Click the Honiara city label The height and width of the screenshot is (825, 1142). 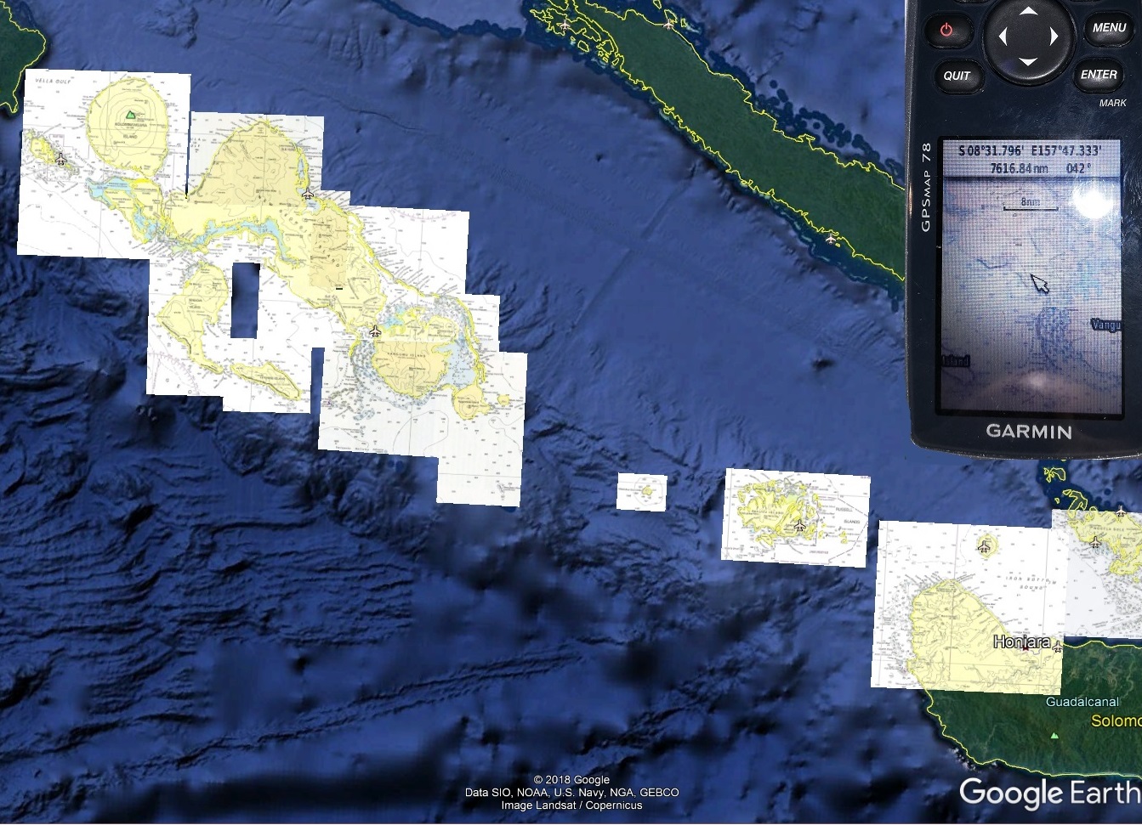coord(1022,642)
